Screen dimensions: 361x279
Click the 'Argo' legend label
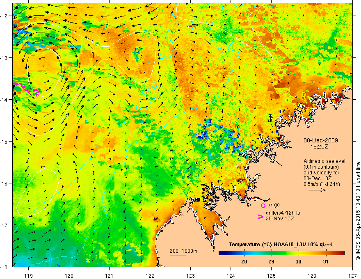pyautogui.click(x=274, y=205)
